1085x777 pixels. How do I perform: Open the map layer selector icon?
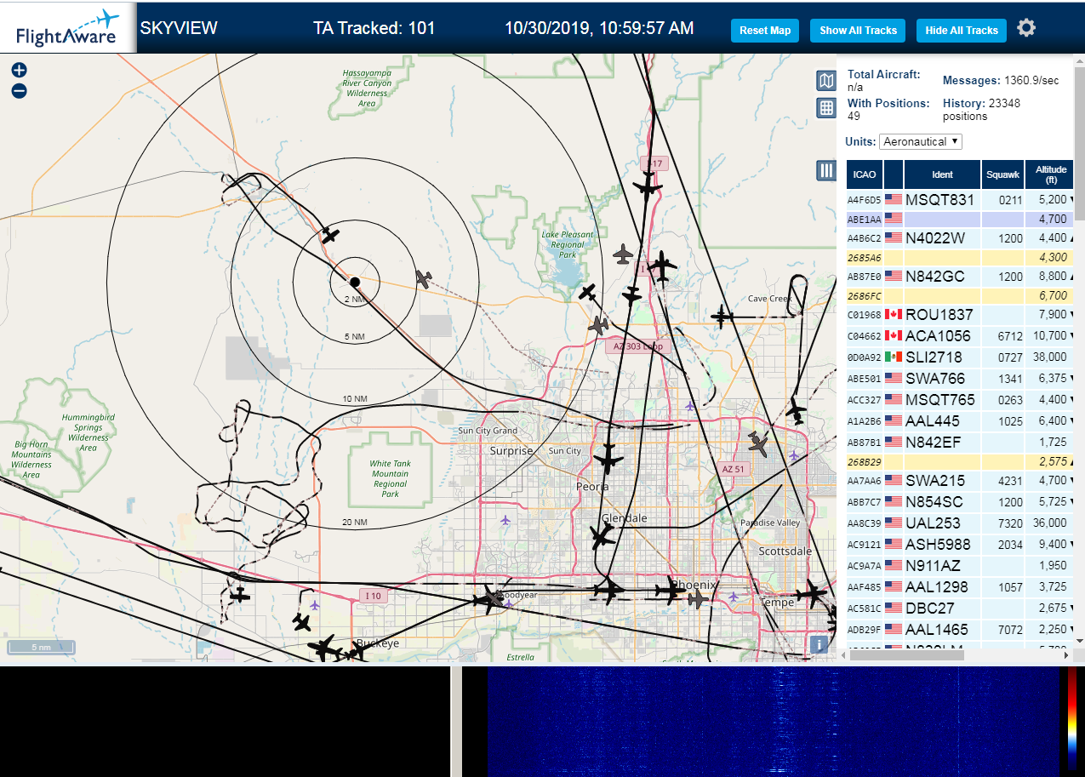click(825, 81)
